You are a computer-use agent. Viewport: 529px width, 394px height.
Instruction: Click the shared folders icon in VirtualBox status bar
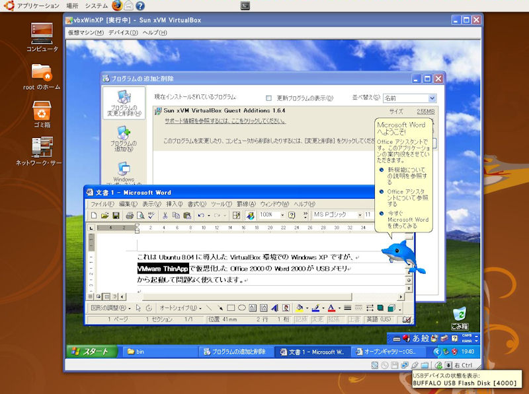click(425, 366)
